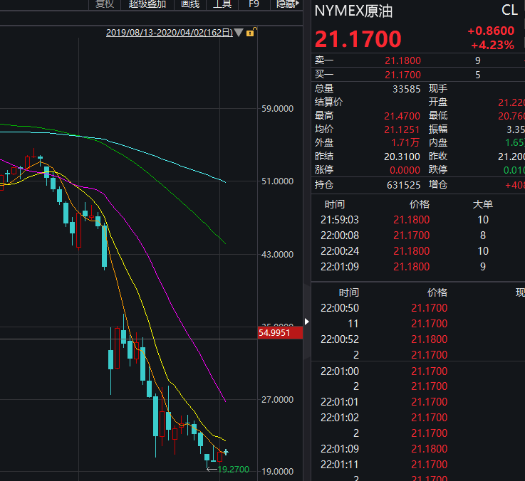Click the 51.0000 axis label

pyautogui.click(x=277, y=181)
